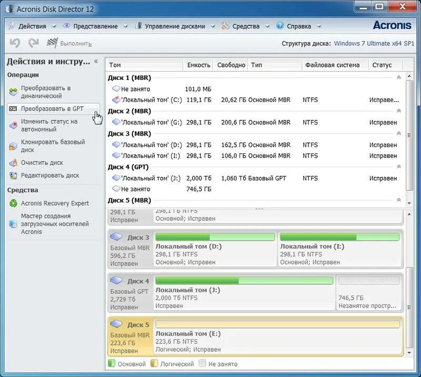Image resolution: width=421 pixels, height=377 pixels.
Task: Click the Изменить статус на автономный icon
Action: click(13, 125)
